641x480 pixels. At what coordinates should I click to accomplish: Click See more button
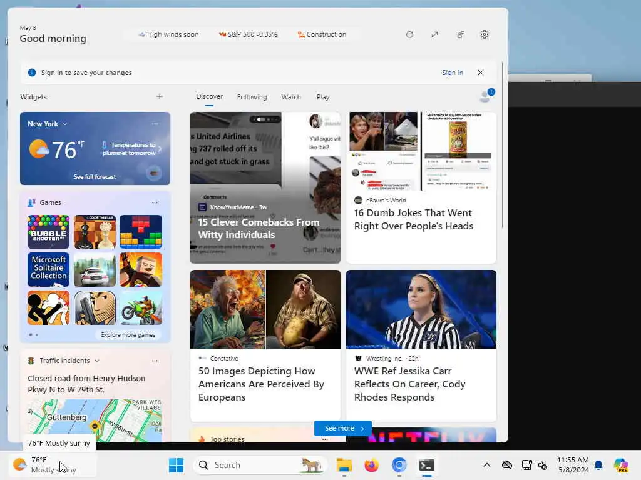(343, 428)
